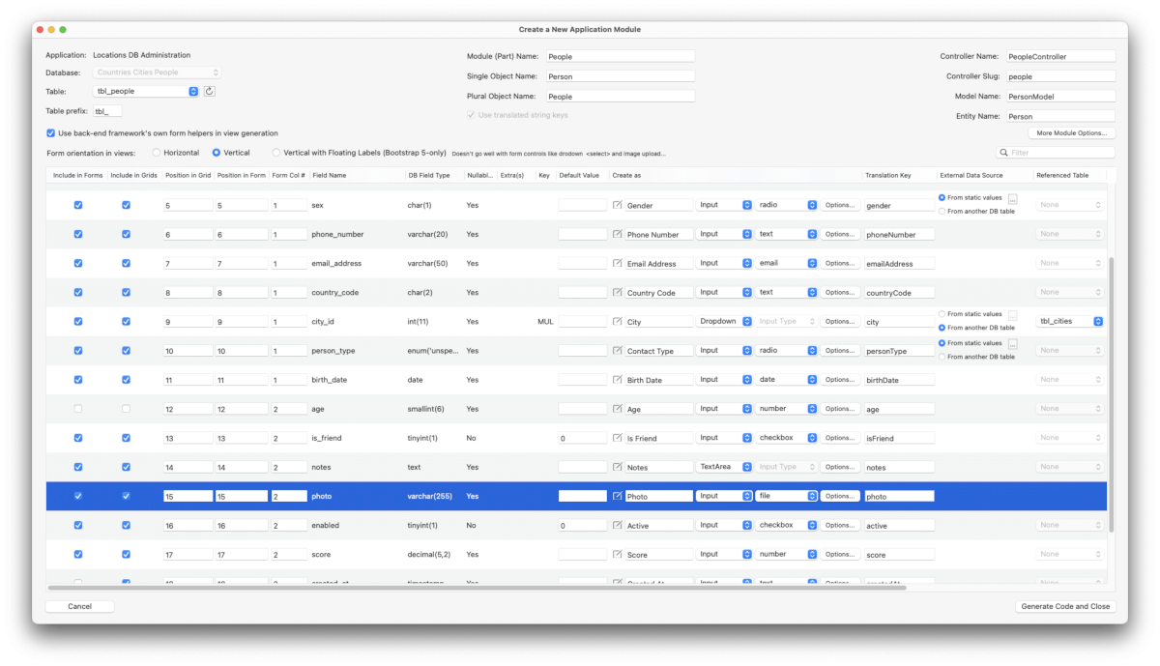Image resolution: width=1160 pixels, height=666 pixels.
Task: Open the tbl_cities referenced table dropdown
Action: [1070, 322]
